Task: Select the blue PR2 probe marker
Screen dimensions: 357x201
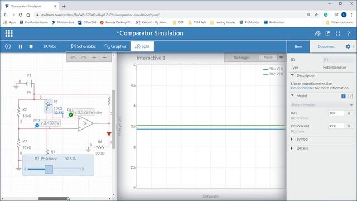Action: pos(37,125)
